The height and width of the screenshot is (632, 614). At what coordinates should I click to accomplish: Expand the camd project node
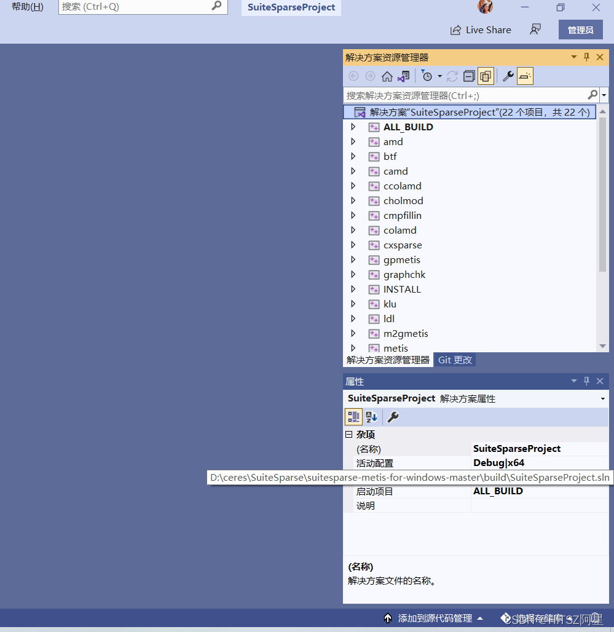coord(353,172)
